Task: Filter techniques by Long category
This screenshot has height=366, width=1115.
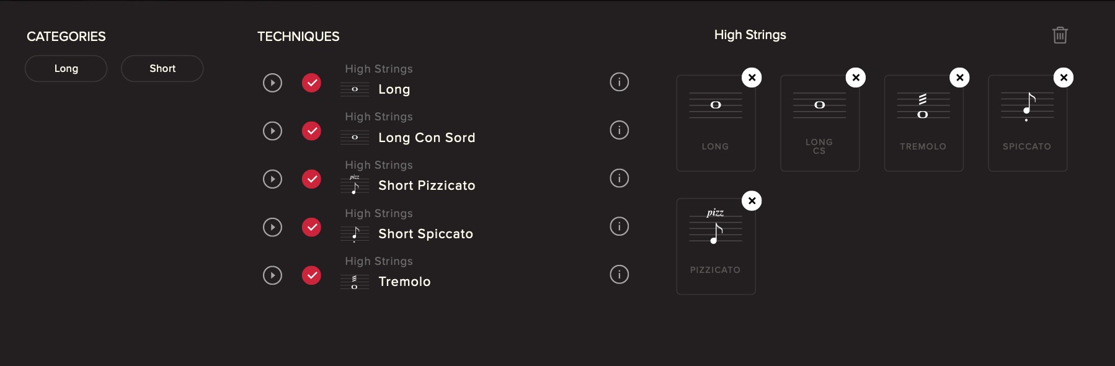Action: pyautogui.click(x=66, y=68)
